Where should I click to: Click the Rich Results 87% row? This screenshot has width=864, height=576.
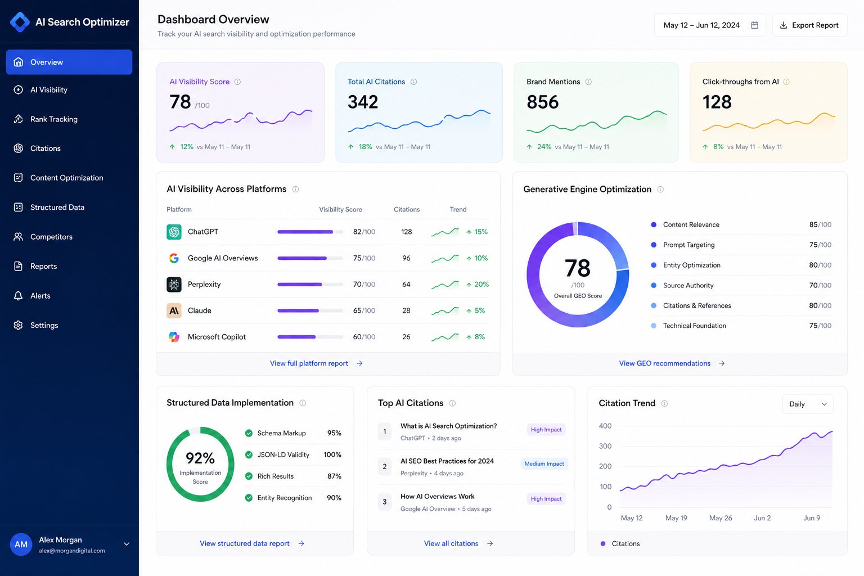pos(293,476)
